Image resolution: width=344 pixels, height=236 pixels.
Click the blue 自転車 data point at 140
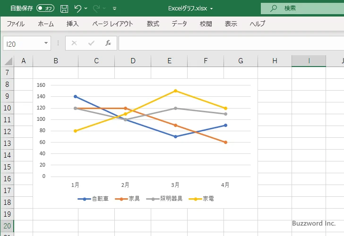(76, 97)
